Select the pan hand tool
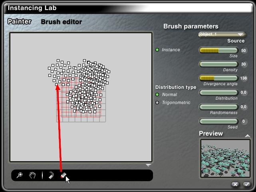 pos(32,175)
